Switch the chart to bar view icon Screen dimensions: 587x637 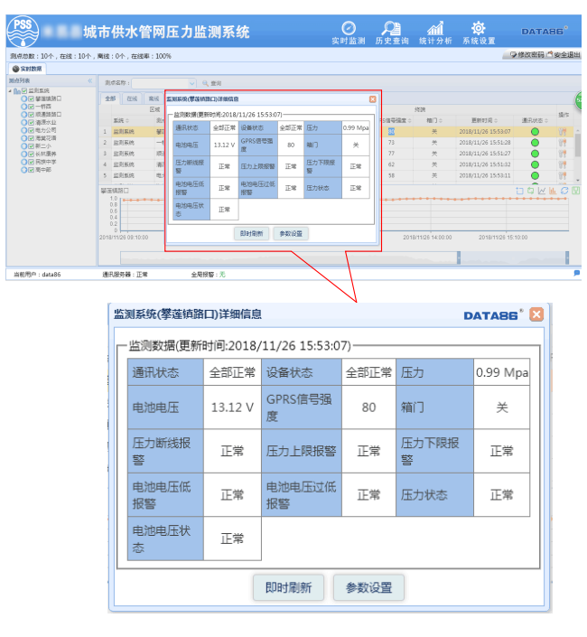pyautogui.click(x=553, y=191)
